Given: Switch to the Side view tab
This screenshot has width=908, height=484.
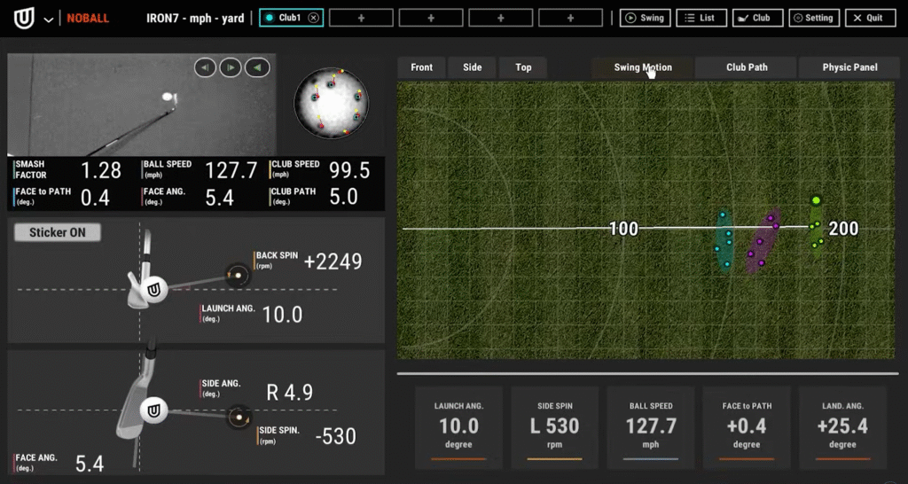Looking at the screenshot, I should tap(472, 67).
